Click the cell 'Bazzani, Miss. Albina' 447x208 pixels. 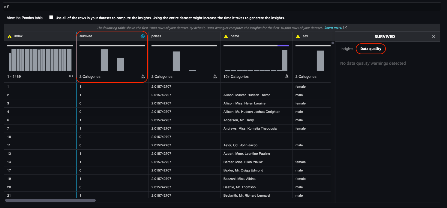click(x=239, y=179)
